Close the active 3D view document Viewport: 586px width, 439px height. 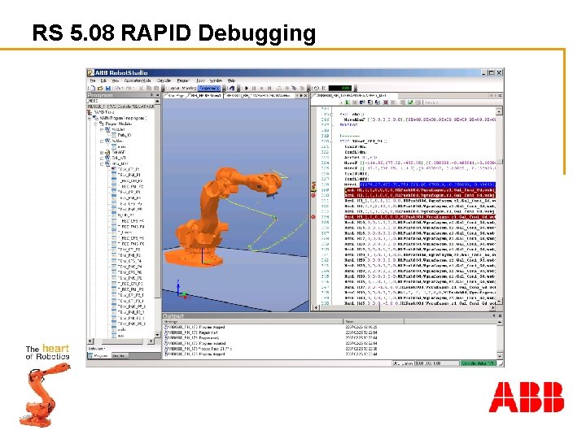point(306,96)
